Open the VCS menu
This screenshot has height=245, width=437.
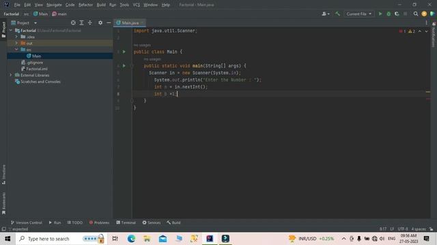[137, 5]
